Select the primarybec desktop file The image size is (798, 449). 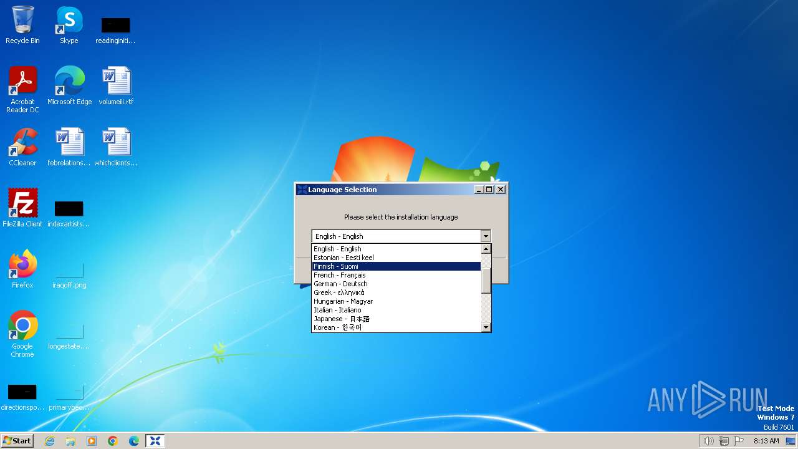click(x=69, y=397)
